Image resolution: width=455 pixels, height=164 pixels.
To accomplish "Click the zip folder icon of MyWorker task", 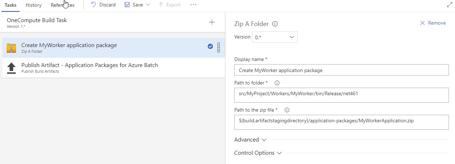I will point(11,48).
